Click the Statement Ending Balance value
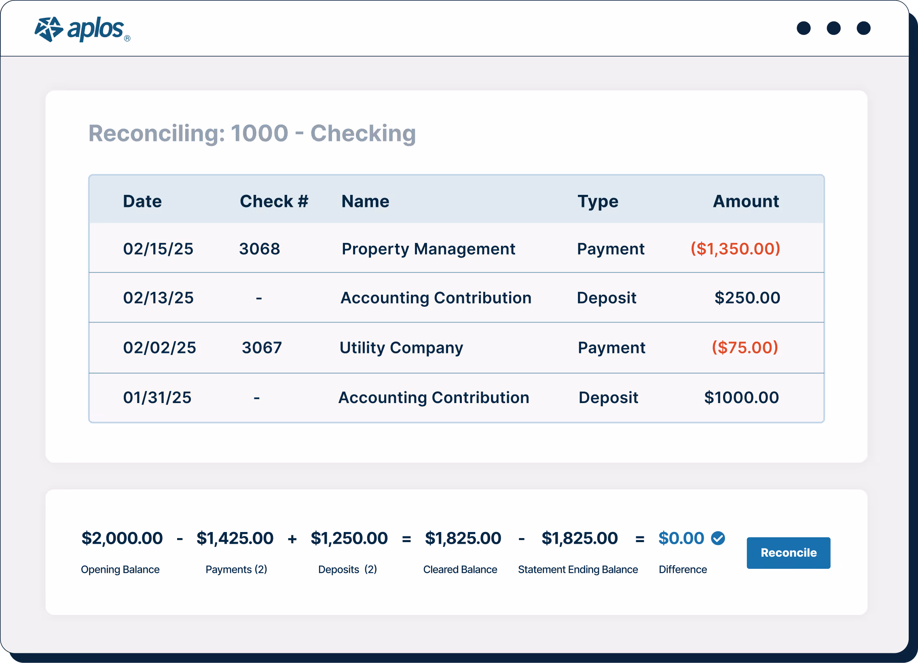 [x=580, y=538]
